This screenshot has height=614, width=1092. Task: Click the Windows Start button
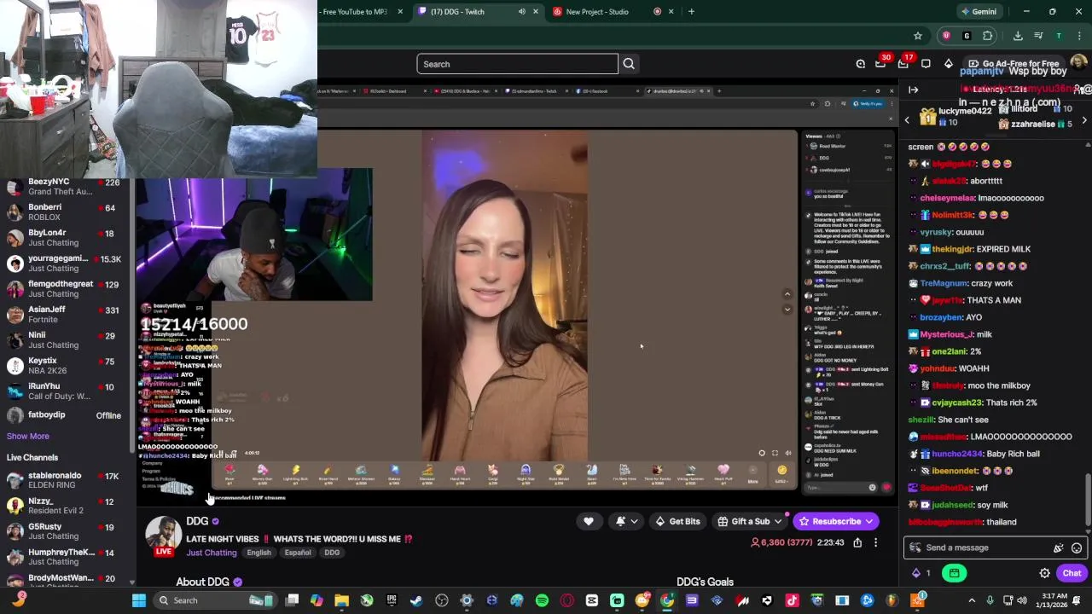coord(139,600)
